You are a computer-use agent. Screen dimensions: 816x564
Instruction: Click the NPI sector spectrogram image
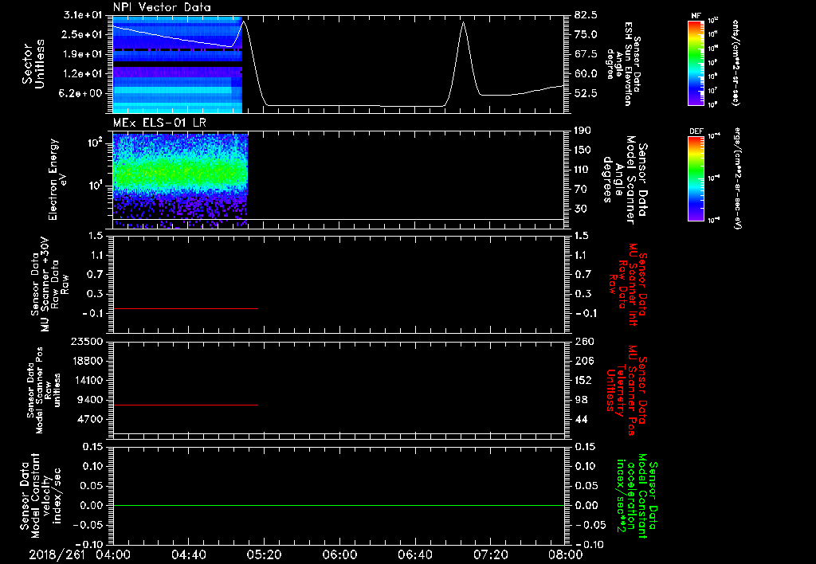pos(178,65)
